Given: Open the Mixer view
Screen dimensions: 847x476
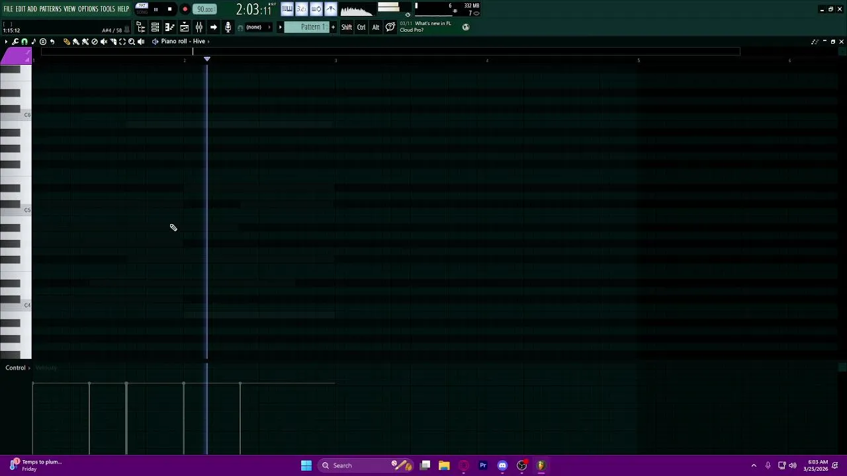Looking at the screenshot, I should pyautogui.click(x=199, y=27).
